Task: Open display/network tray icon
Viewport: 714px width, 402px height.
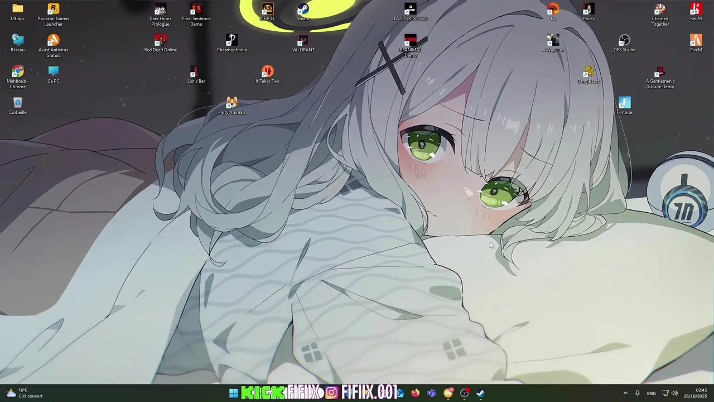Action: [x=665, y=393]
